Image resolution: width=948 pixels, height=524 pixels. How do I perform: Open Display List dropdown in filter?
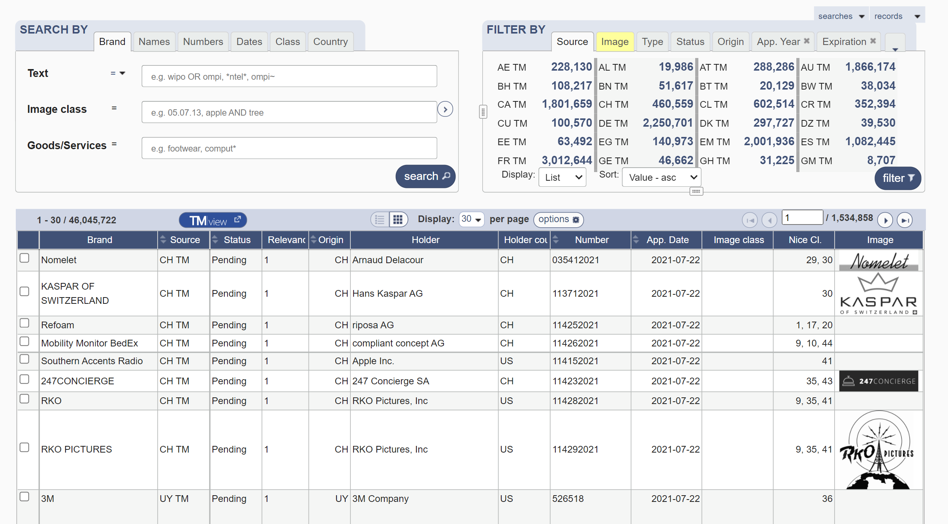562,178
